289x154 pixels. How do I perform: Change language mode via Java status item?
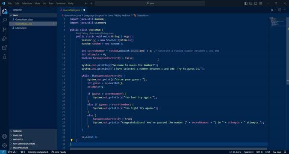point(277,152)
